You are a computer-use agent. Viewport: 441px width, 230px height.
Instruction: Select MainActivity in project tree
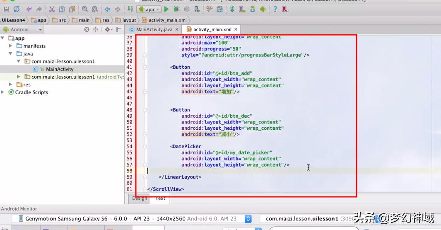coord(60,69)
